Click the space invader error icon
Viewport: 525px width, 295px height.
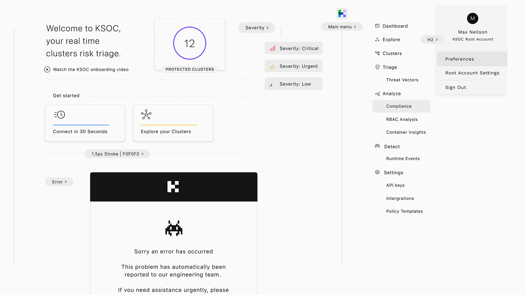pos(174,228)
